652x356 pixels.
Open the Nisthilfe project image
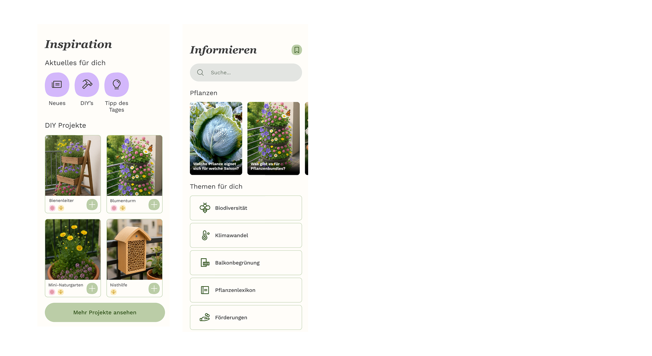tap(134, 250)
